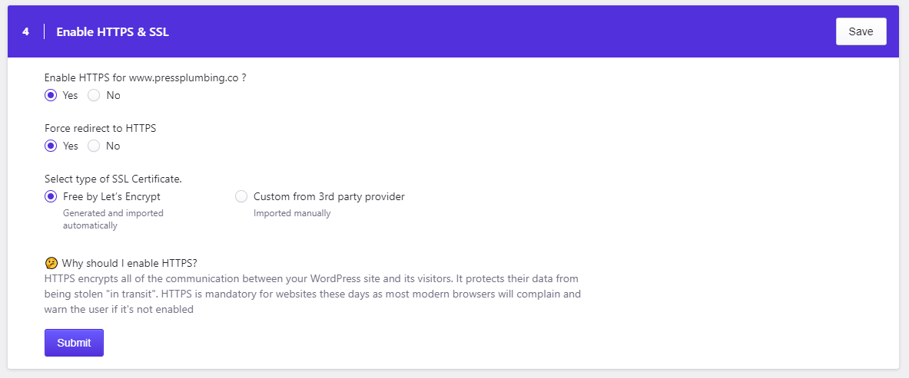909x378 pixels.
Task: Click the 'Free by Let's Encrypt' label text
Action: click(x=112, y=196)
